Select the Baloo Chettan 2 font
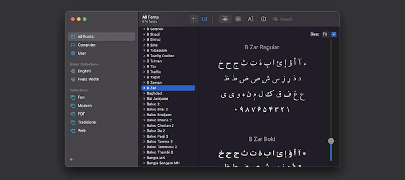The width and height of the screenshot is (405, 180). click(x=168, y=125)
